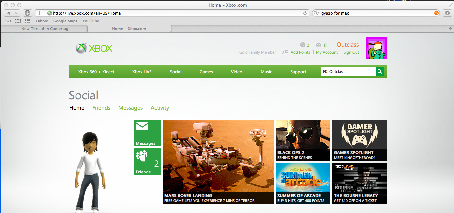This screenshot has width=454, height=213.
Task: Open the Yahoo! bookmark
Action: (42, 21)
